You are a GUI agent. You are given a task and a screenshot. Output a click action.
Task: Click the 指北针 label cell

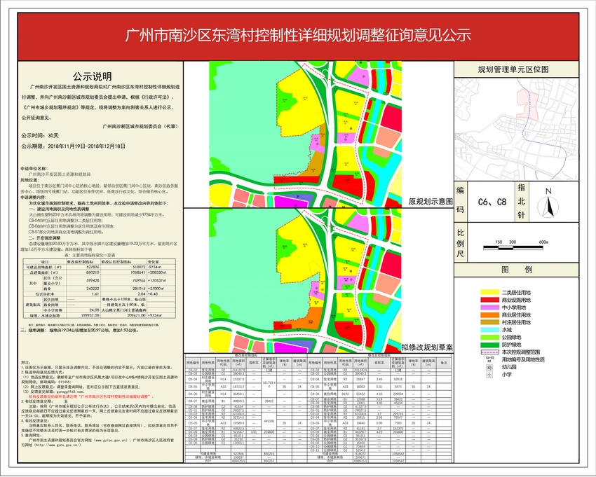click(x=521, y=201)
